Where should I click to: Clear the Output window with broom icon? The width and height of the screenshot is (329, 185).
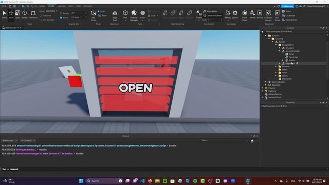[252, 141]
